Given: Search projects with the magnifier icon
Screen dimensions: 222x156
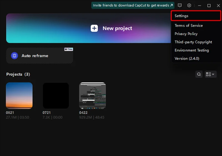Looking at the screenshot, I should coord(199,74).
